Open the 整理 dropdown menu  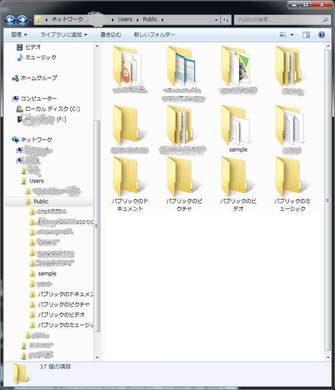coord(19,35)
